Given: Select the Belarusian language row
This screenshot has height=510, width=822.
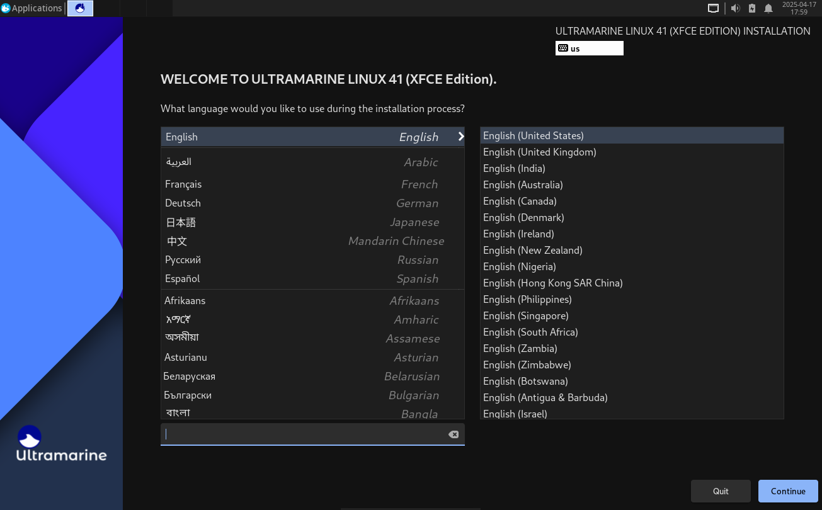Looking at the screenshot, I should point(312,376).
